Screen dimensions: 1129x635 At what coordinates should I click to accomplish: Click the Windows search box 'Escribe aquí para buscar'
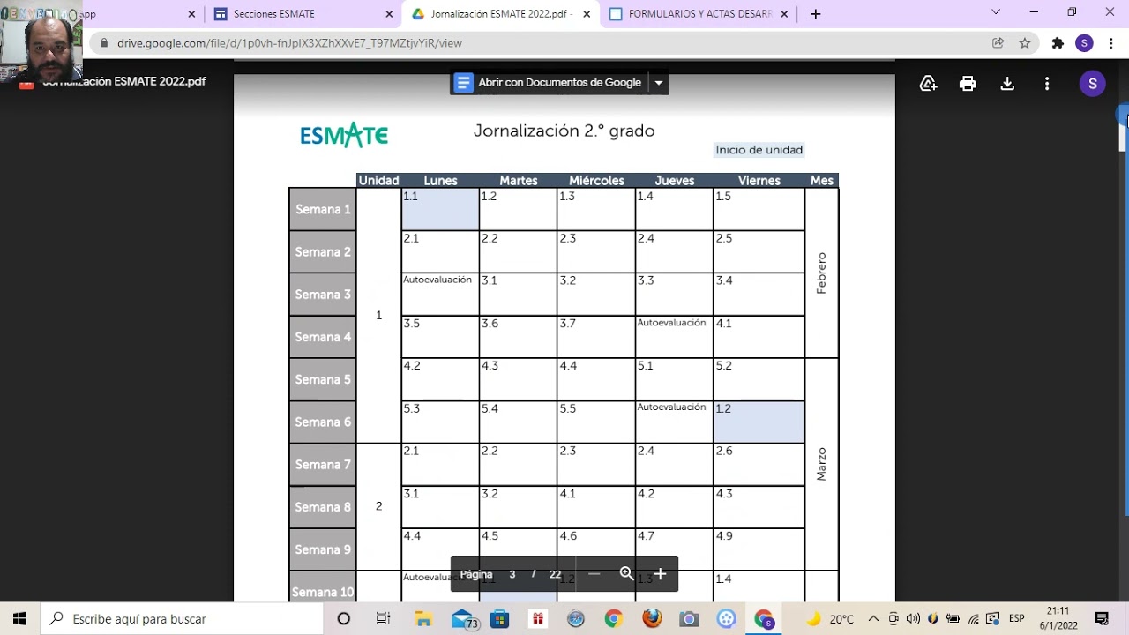[183, 619]
